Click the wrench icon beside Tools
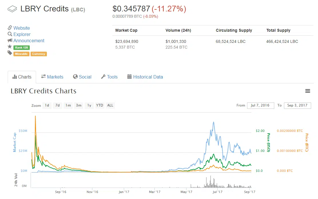This screenshot has height=199, width=318. 103,77
